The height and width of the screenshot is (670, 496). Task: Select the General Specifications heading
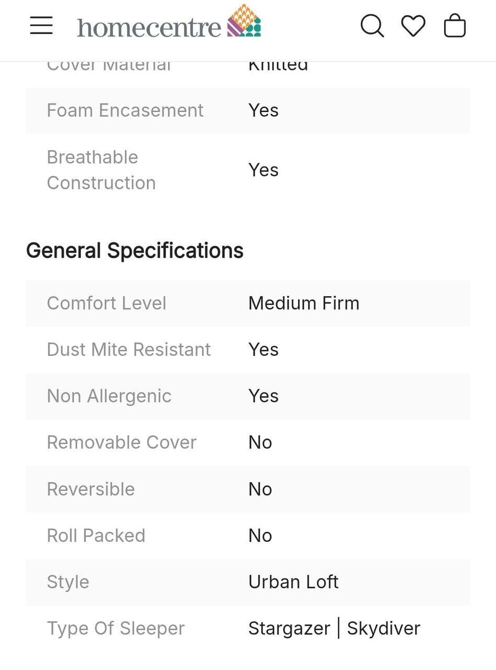tap(135, 251)
